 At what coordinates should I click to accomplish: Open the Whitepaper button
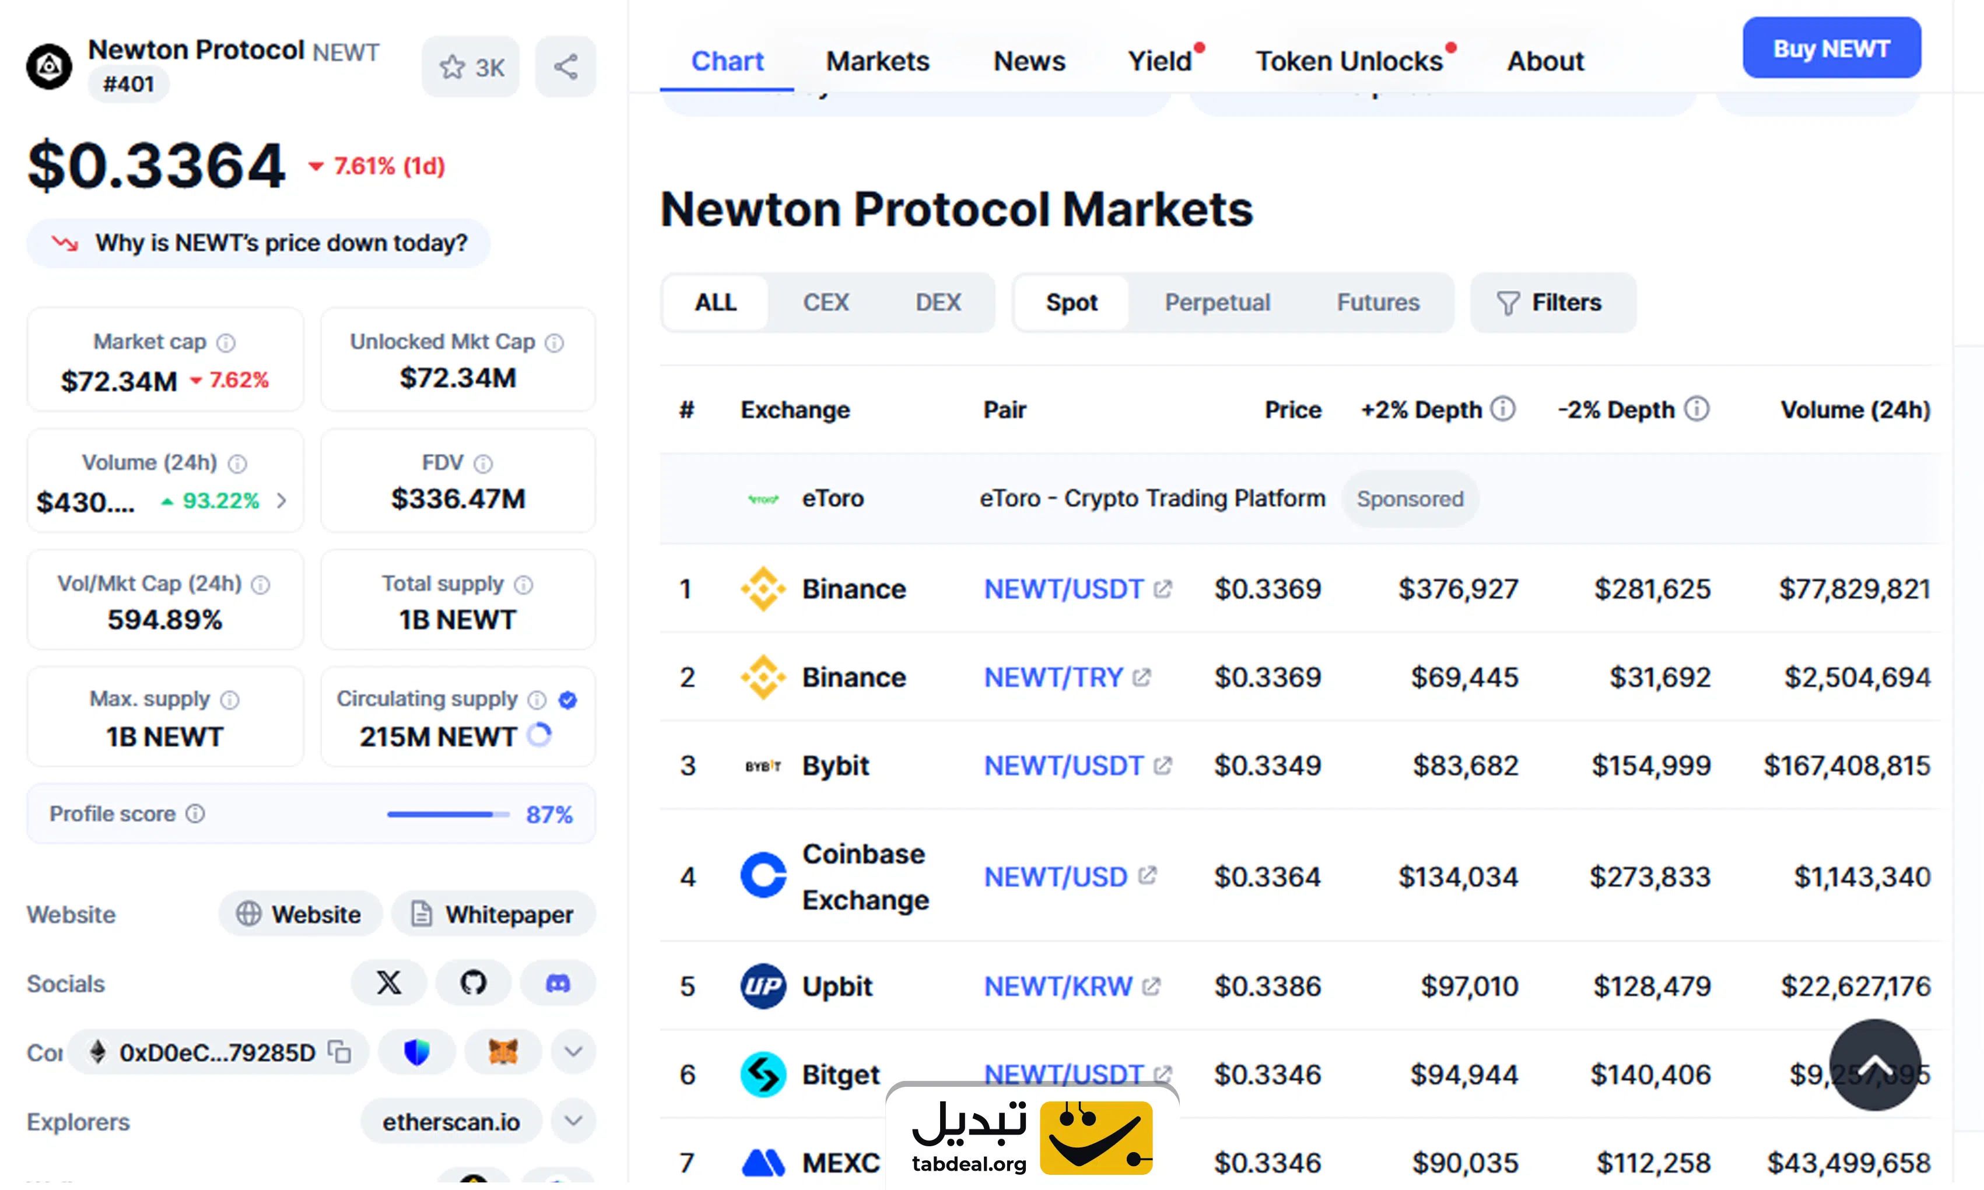(493, 914)
